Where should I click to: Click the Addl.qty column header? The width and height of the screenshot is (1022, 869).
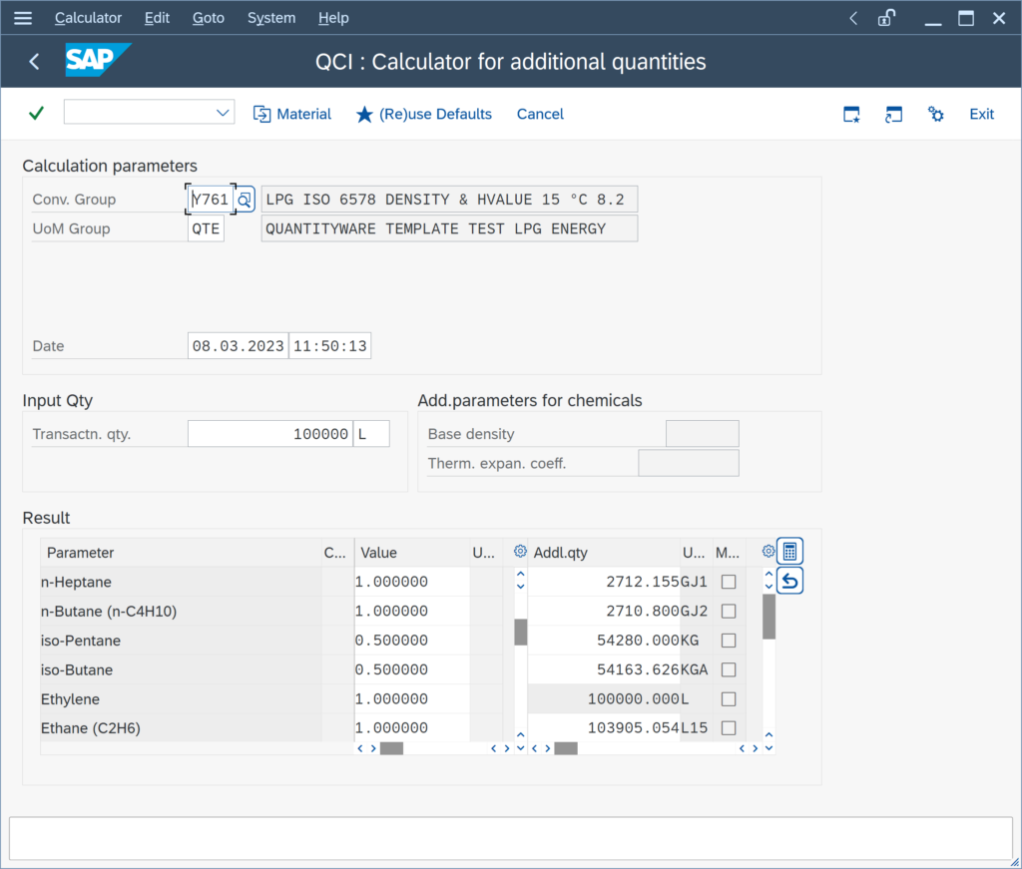point(604,553)
